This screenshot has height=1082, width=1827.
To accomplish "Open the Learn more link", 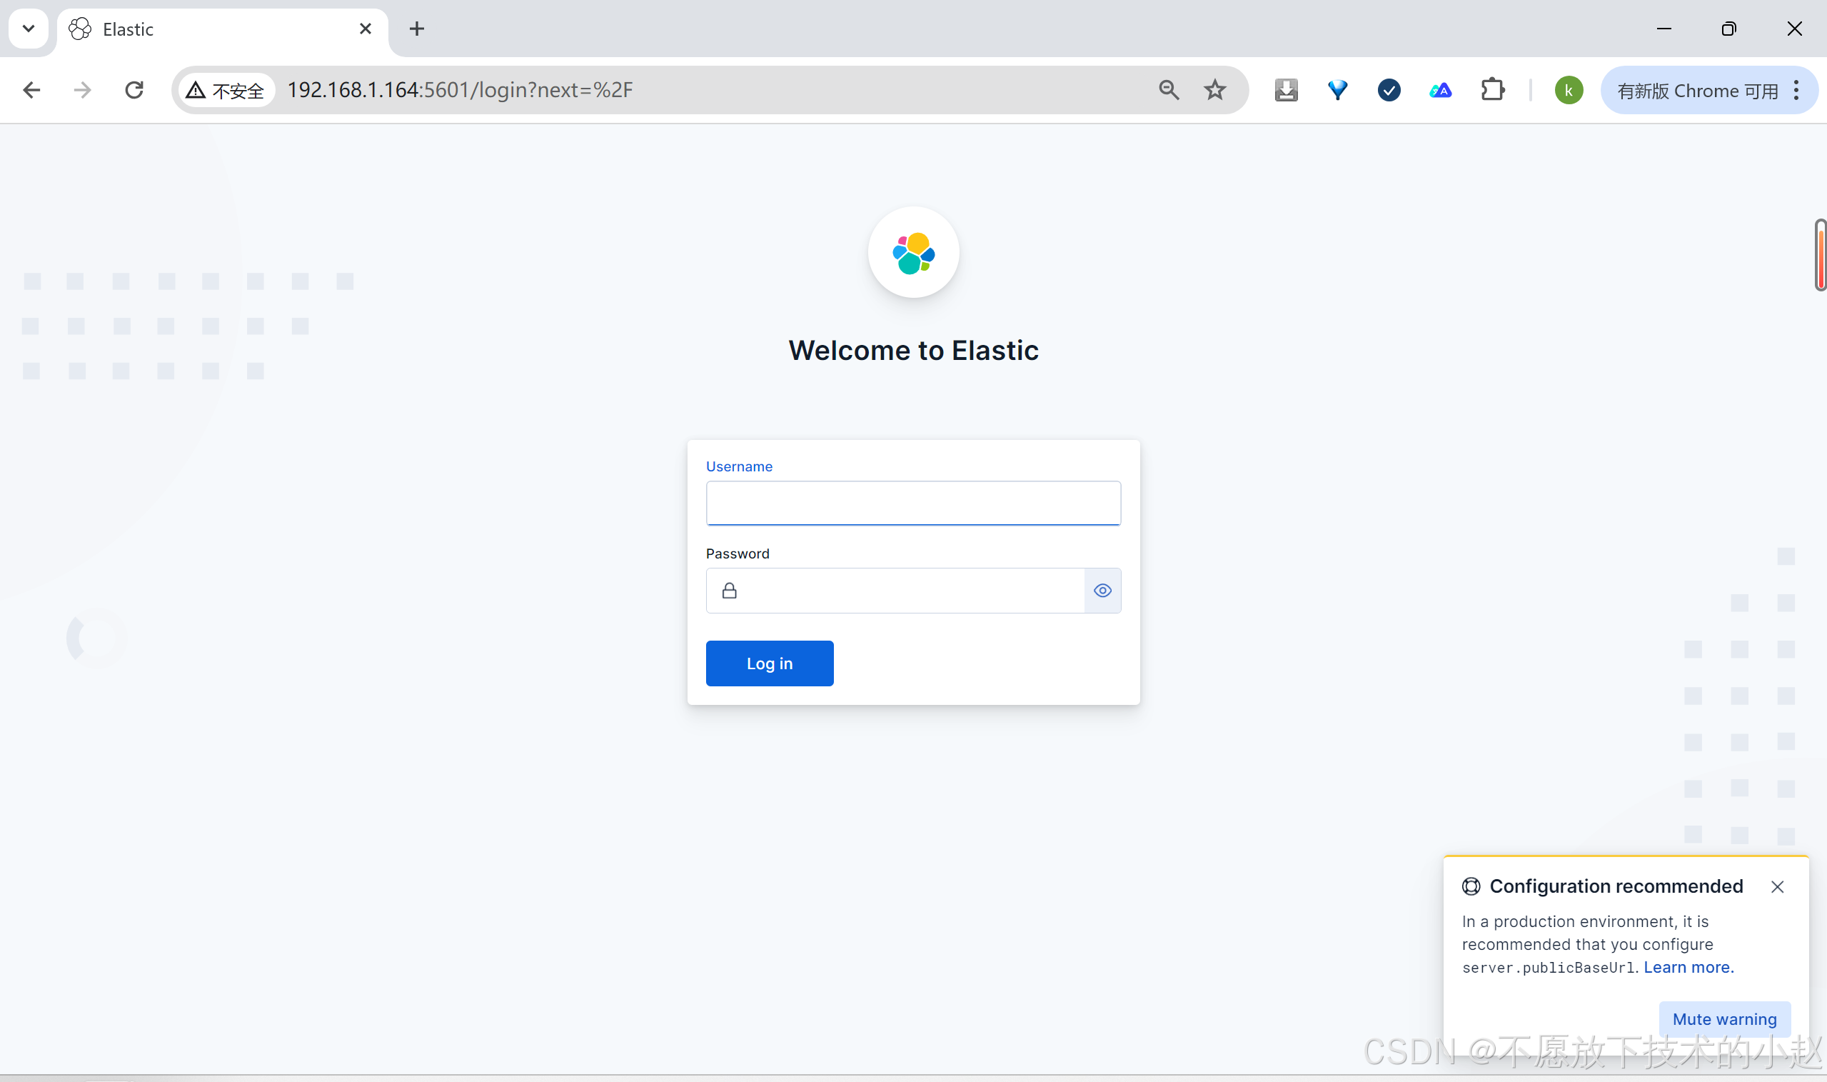I will (x=1688, y=967).
